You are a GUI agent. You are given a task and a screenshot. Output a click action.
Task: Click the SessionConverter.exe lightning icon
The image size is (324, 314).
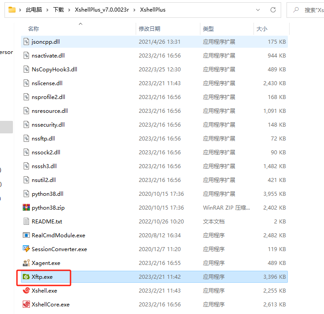click(26, 249)
